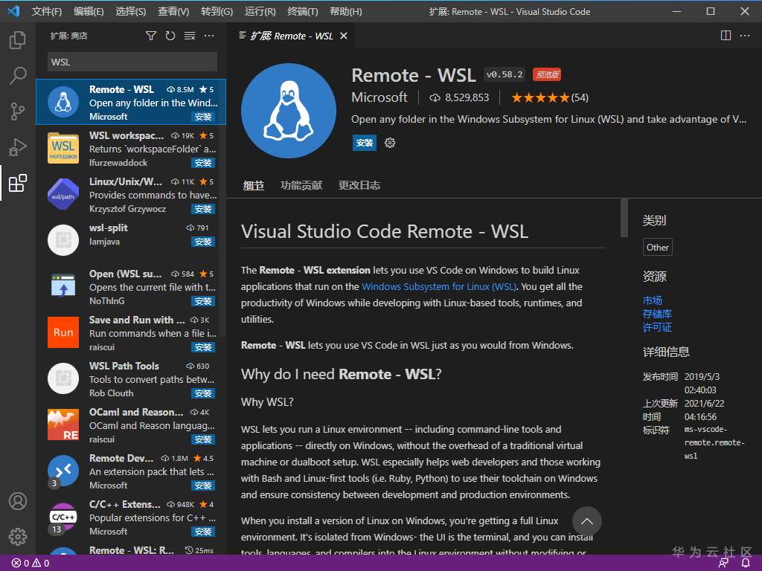Open the 查看(V) menu
Image resolution: width=762 pixels, height=571 pixels.
point(173,11)
